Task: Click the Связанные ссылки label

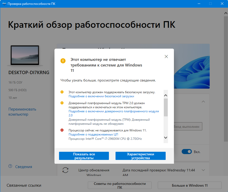Action: click(x=24, y=185)
